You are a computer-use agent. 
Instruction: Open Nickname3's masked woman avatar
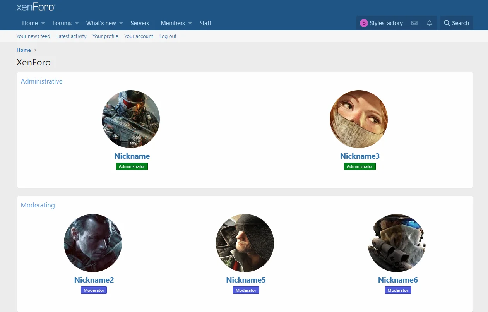pos(358,119)
